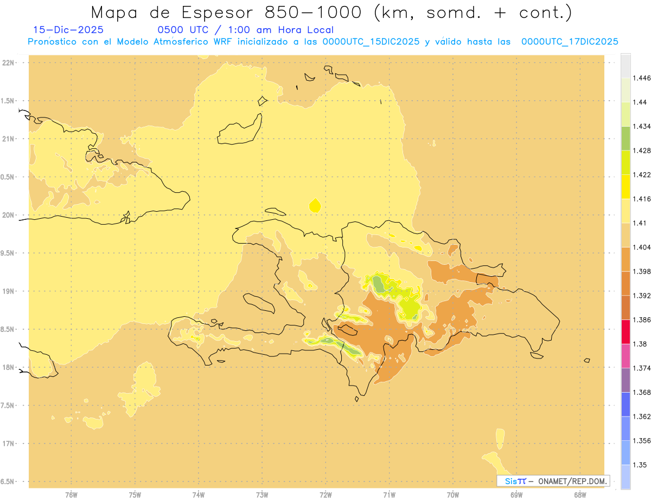
Task: Click the legend value 1.392
Action: click(x=642, y=296)
